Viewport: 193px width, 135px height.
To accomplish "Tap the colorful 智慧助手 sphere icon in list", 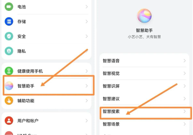I will pyautogui.click(x=9, y=86).
